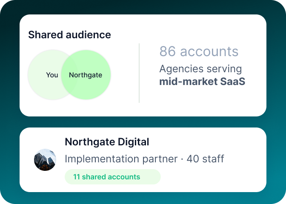Select the 'Northgate' circle in the Venn diagram
Image resolution: width=286 pixels, height=204 pixels.
tap(86, 75)
